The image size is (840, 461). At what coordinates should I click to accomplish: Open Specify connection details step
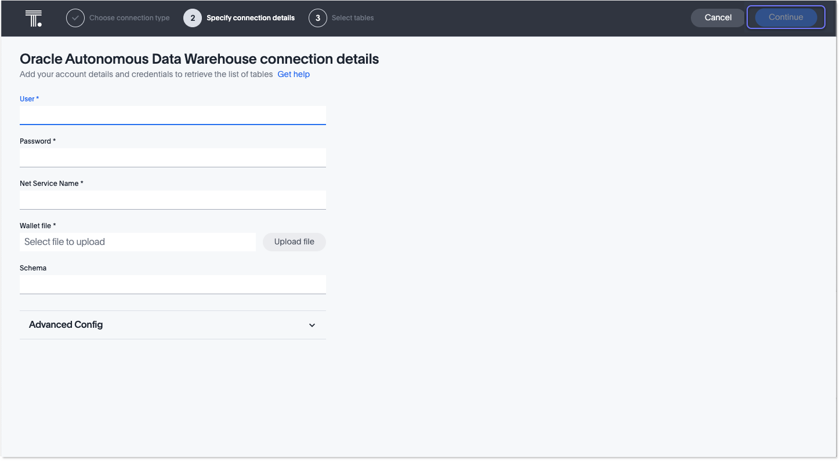(x=251, y=18)
